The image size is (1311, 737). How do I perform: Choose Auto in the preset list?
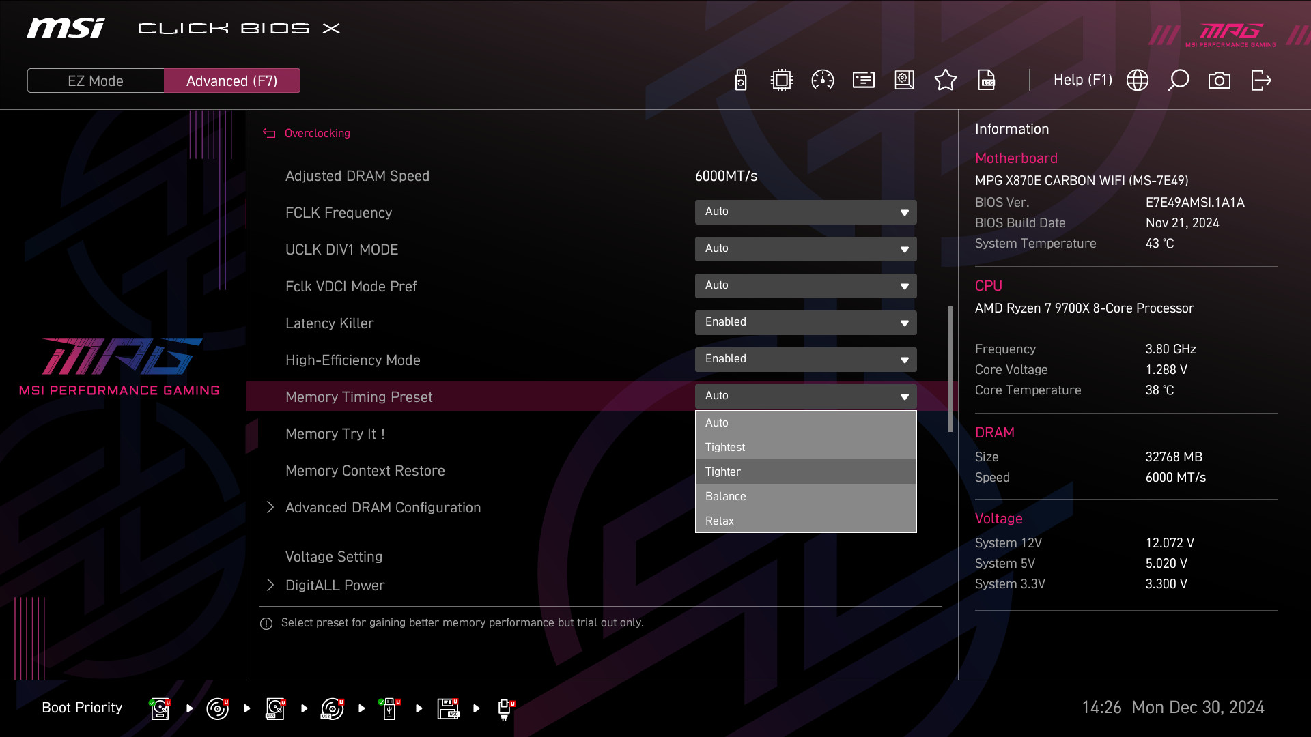806,423
